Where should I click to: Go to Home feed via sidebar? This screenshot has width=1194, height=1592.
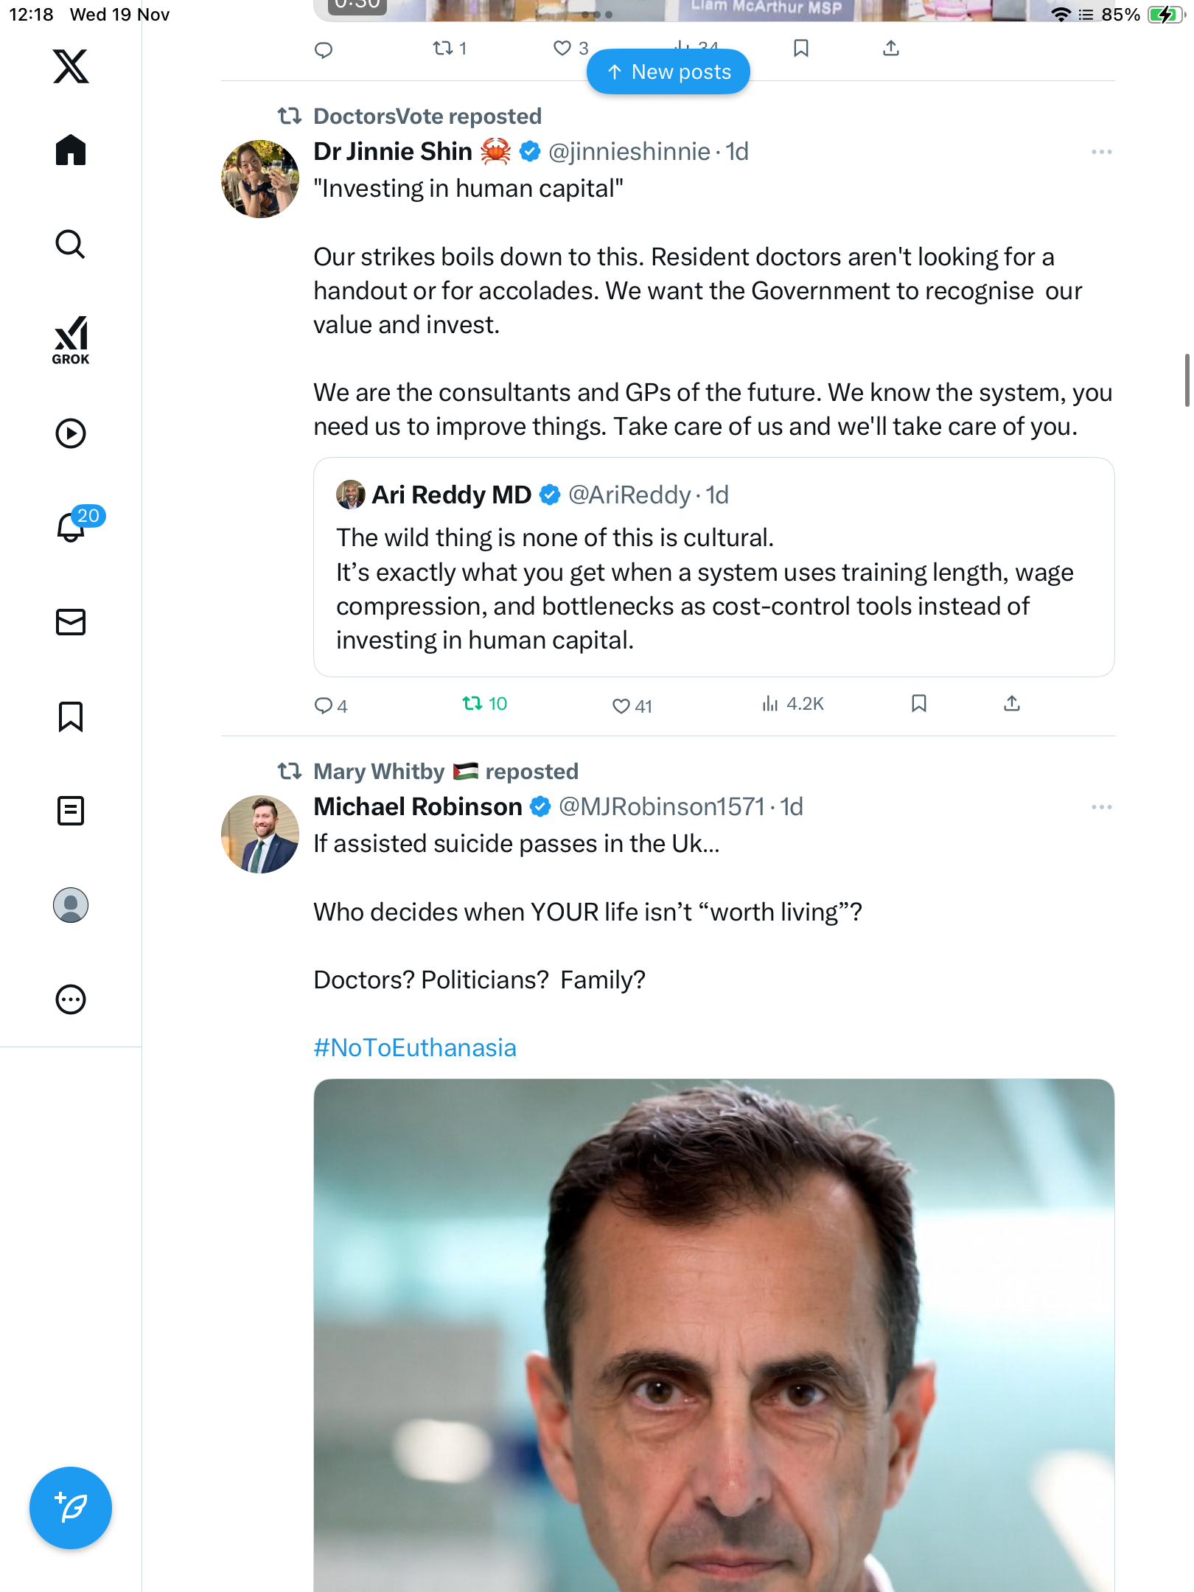click(x=71, y=150)
